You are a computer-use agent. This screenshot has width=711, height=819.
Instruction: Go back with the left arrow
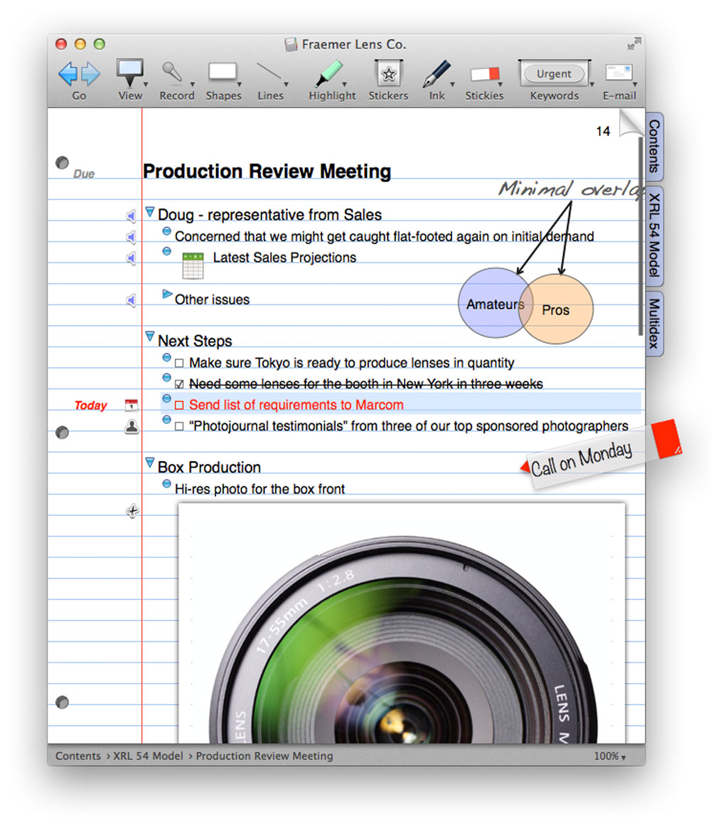[x=68, y=74]
